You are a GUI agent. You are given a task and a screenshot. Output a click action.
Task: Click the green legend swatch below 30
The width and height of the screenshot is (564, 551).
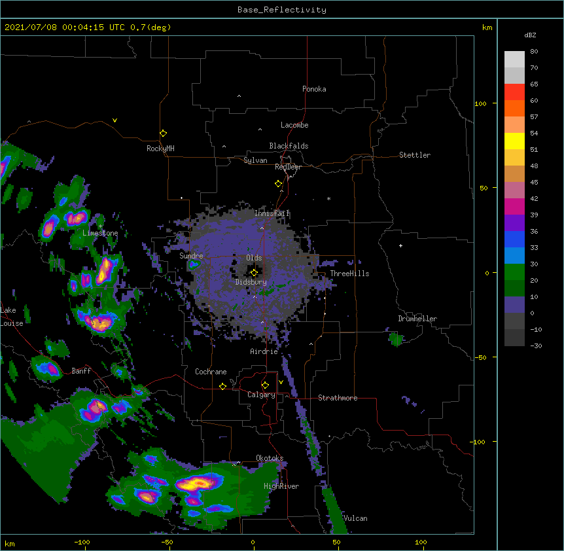[x=514, y=272]
